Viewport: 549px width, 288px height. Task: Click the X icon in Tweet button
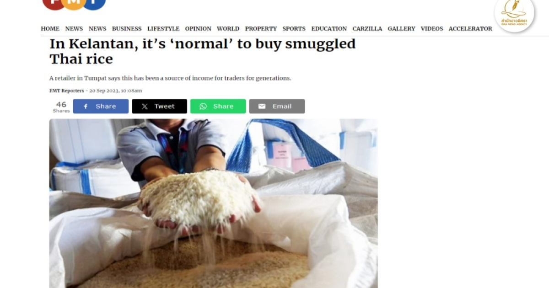(145, 107)
